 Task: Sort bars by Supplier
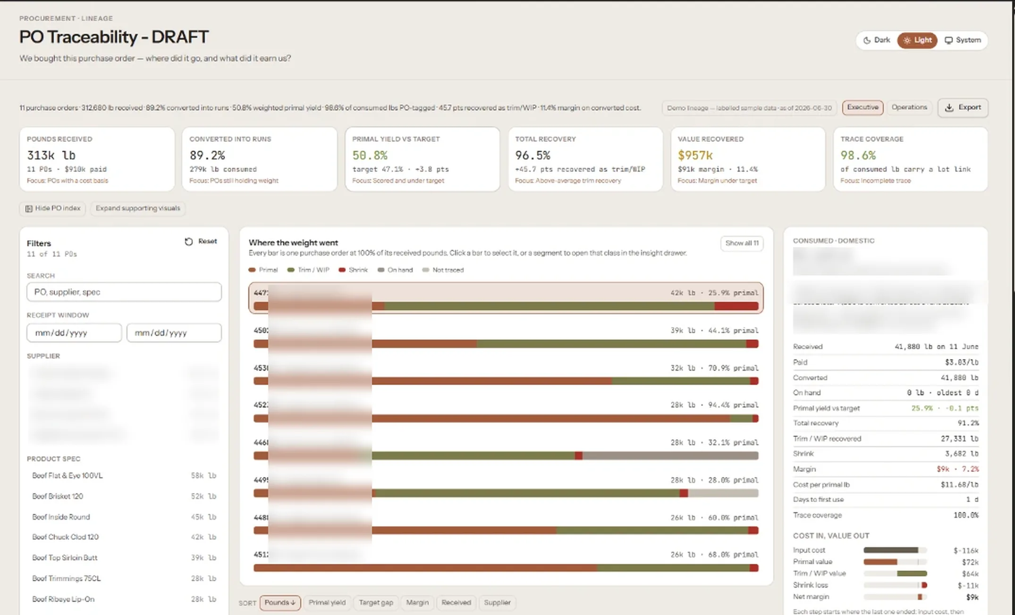(497, 603)
